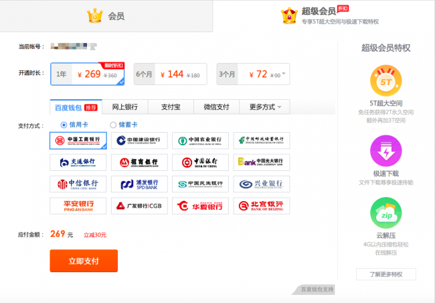
Task: Select 中国邮政储蓄银行 bank logo
Action: 262,141
